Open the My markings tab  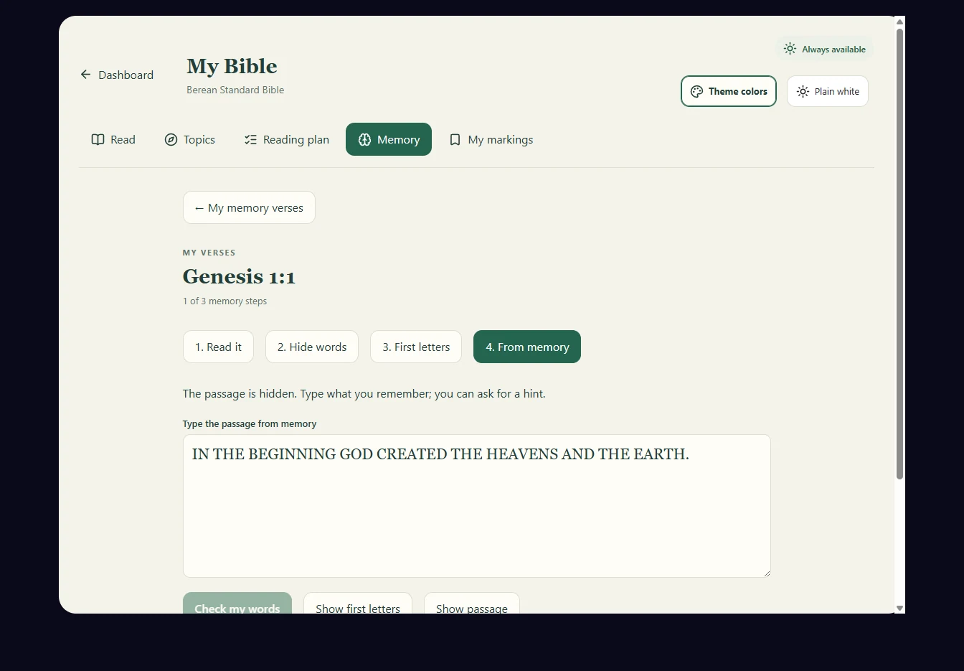[x=491, y=139]
